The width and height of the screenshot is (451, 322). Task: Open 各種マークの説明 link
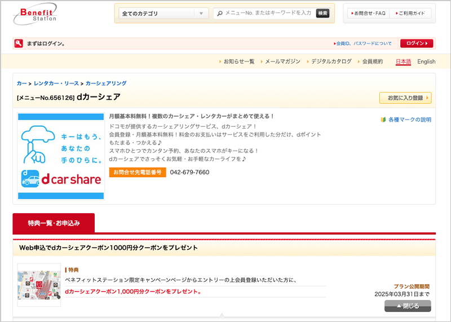pos(410,120)
